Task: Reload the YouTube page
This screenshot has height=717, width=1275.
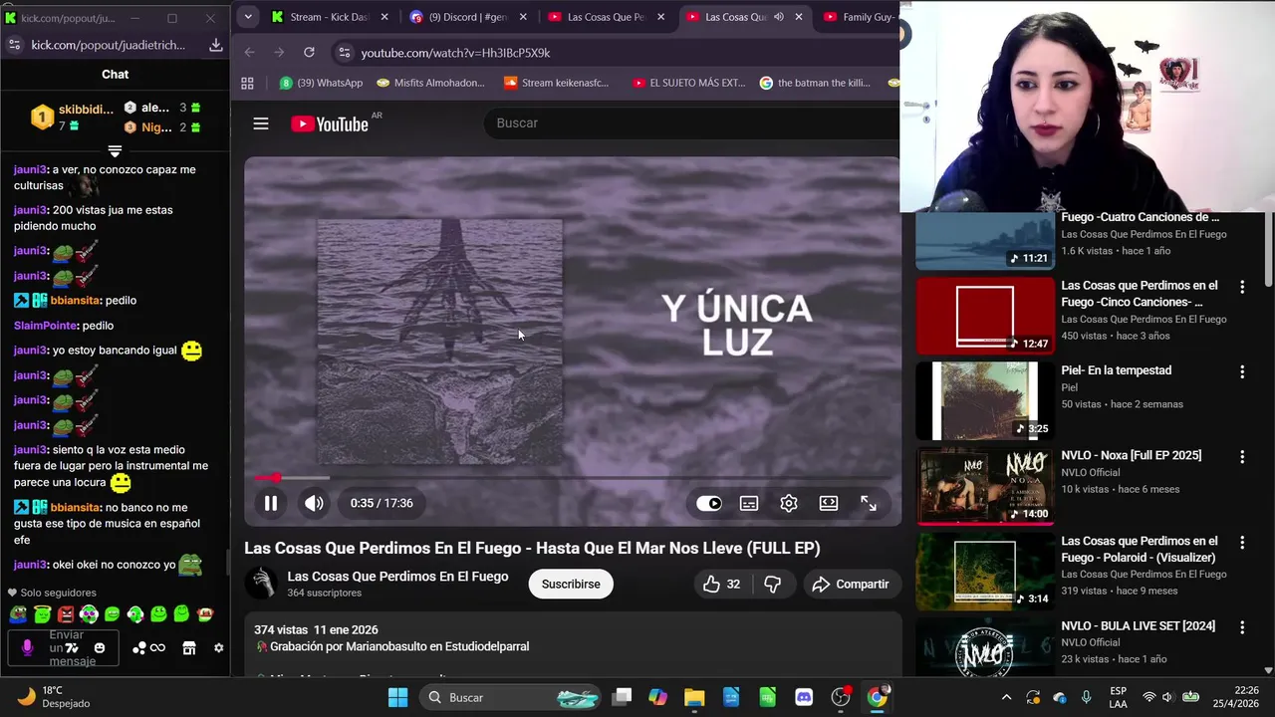Action: [309, 53]
